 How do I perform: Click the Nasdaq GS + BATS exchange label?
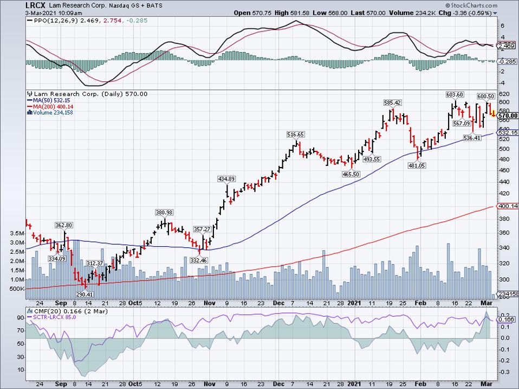[x=136, y=5]
